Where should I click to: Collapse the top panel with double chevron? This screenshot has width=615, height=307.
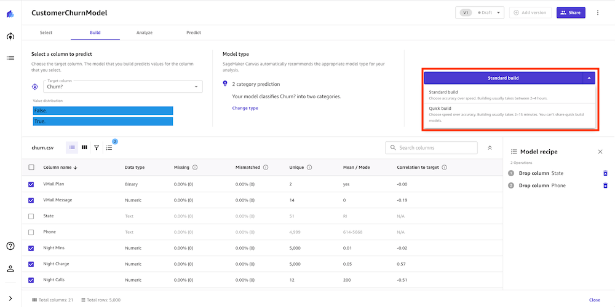coord(490,147)
